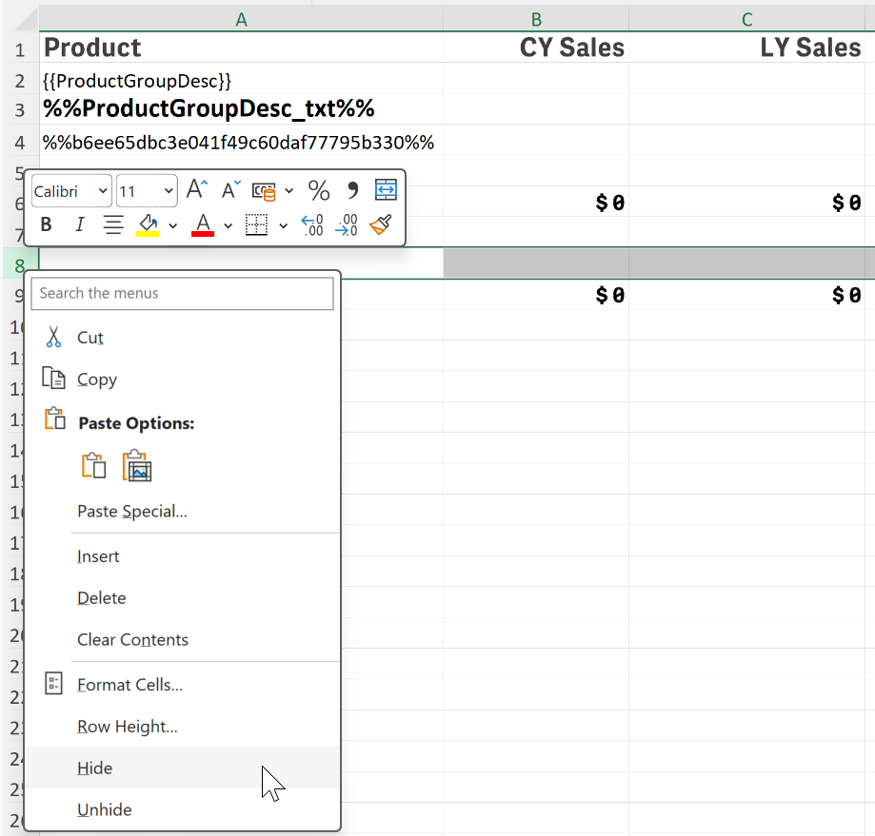Viewport: 875px width, 836px height.
Task: Select Row Height from context menu
Action: point(127,727)
